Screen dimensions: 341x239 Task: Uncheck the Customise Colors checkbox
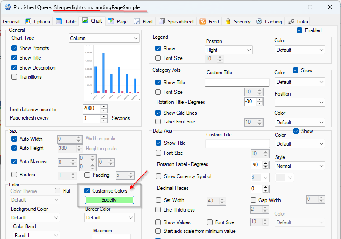click(87, 190)
